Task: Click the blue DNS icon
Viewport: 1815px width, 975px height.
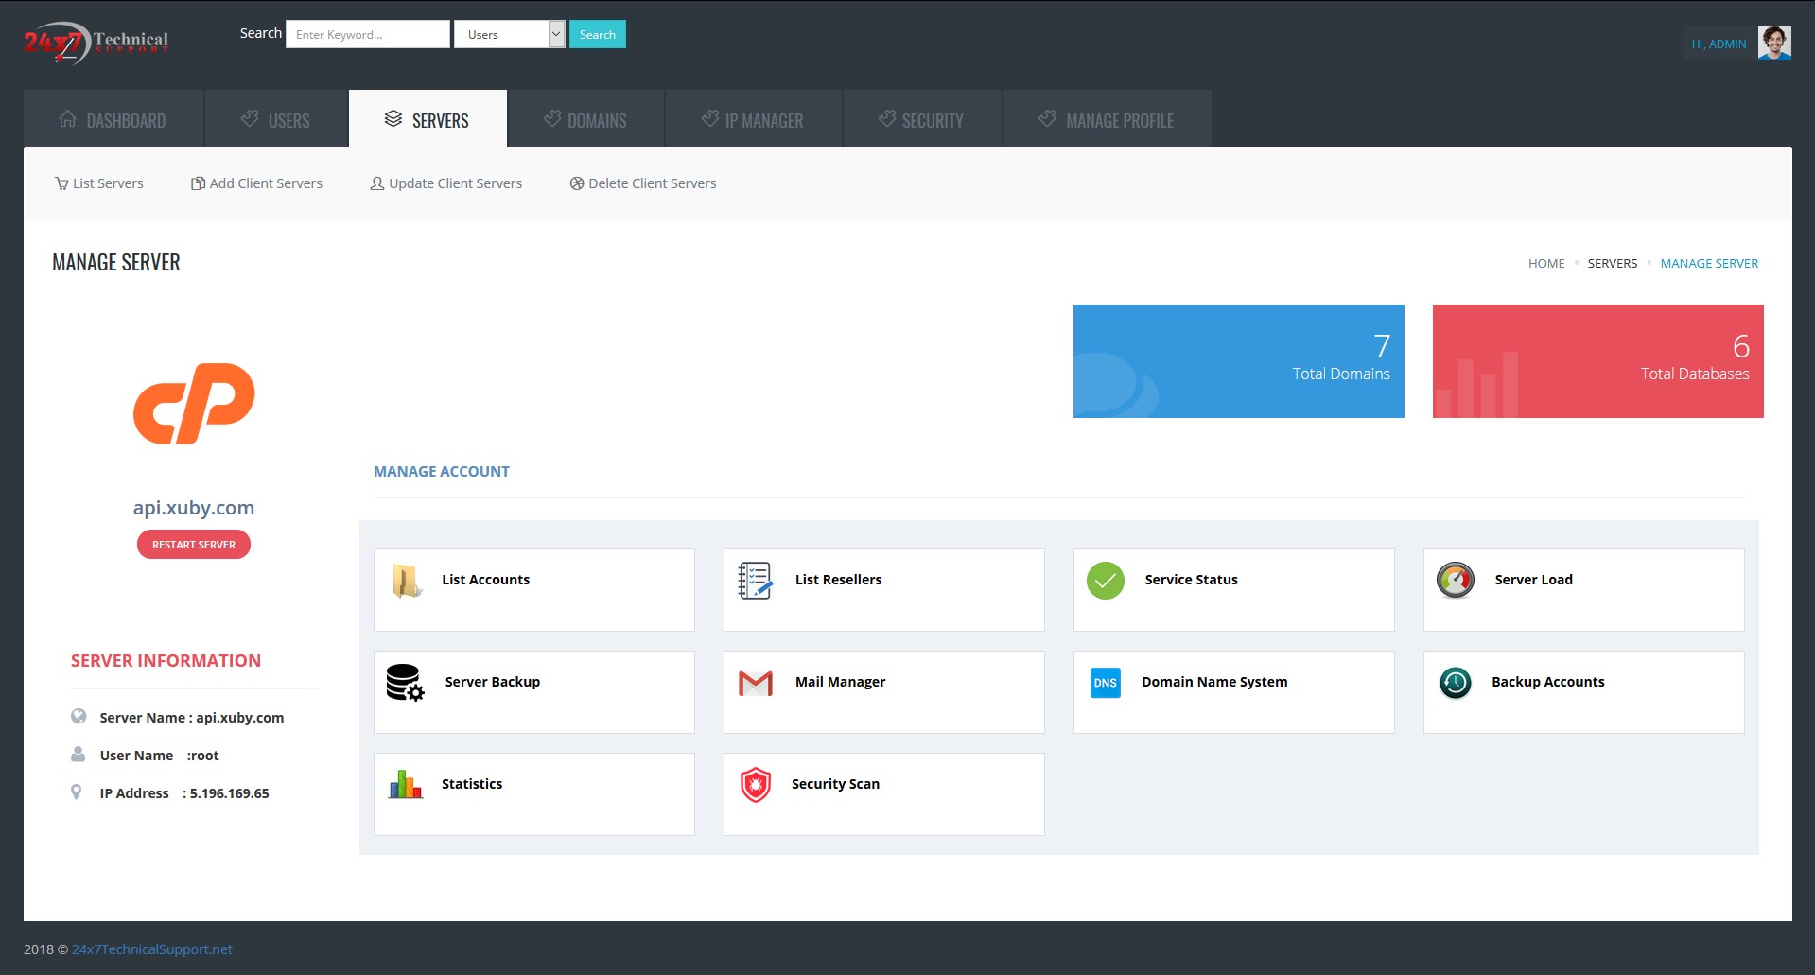Action: pyautogui.click(x=1105, y=682)
